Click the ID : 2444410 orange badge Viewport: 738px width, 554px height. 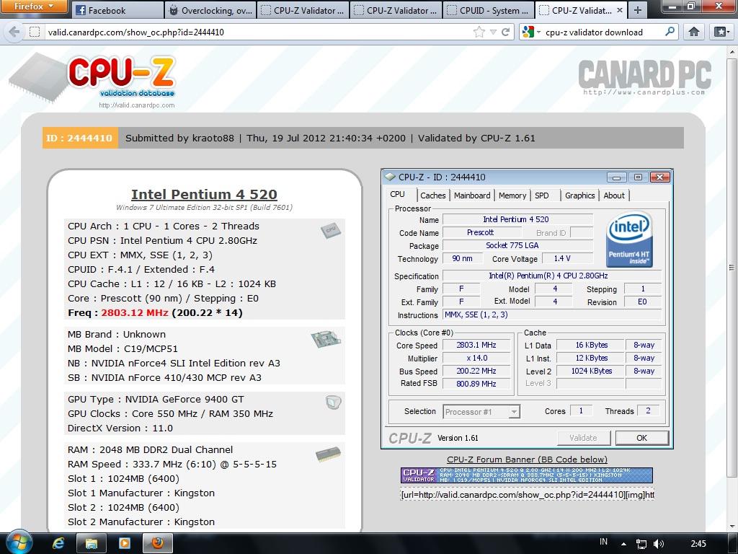tap(79, 138)
